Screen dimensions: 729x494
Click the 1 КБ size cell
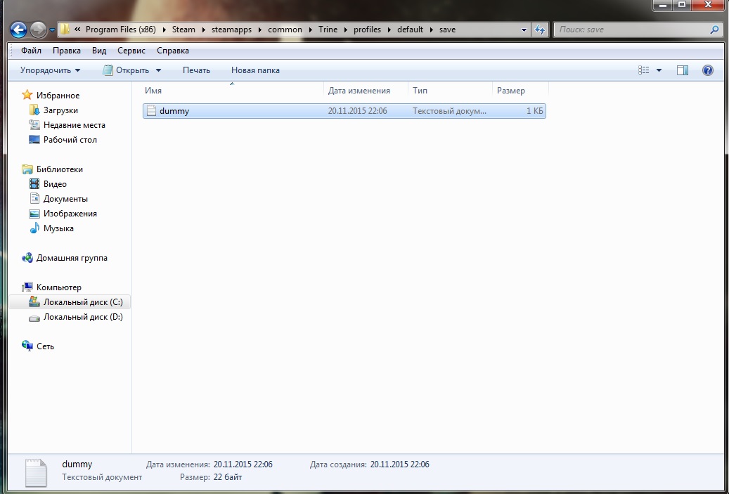tap(535, 111)
